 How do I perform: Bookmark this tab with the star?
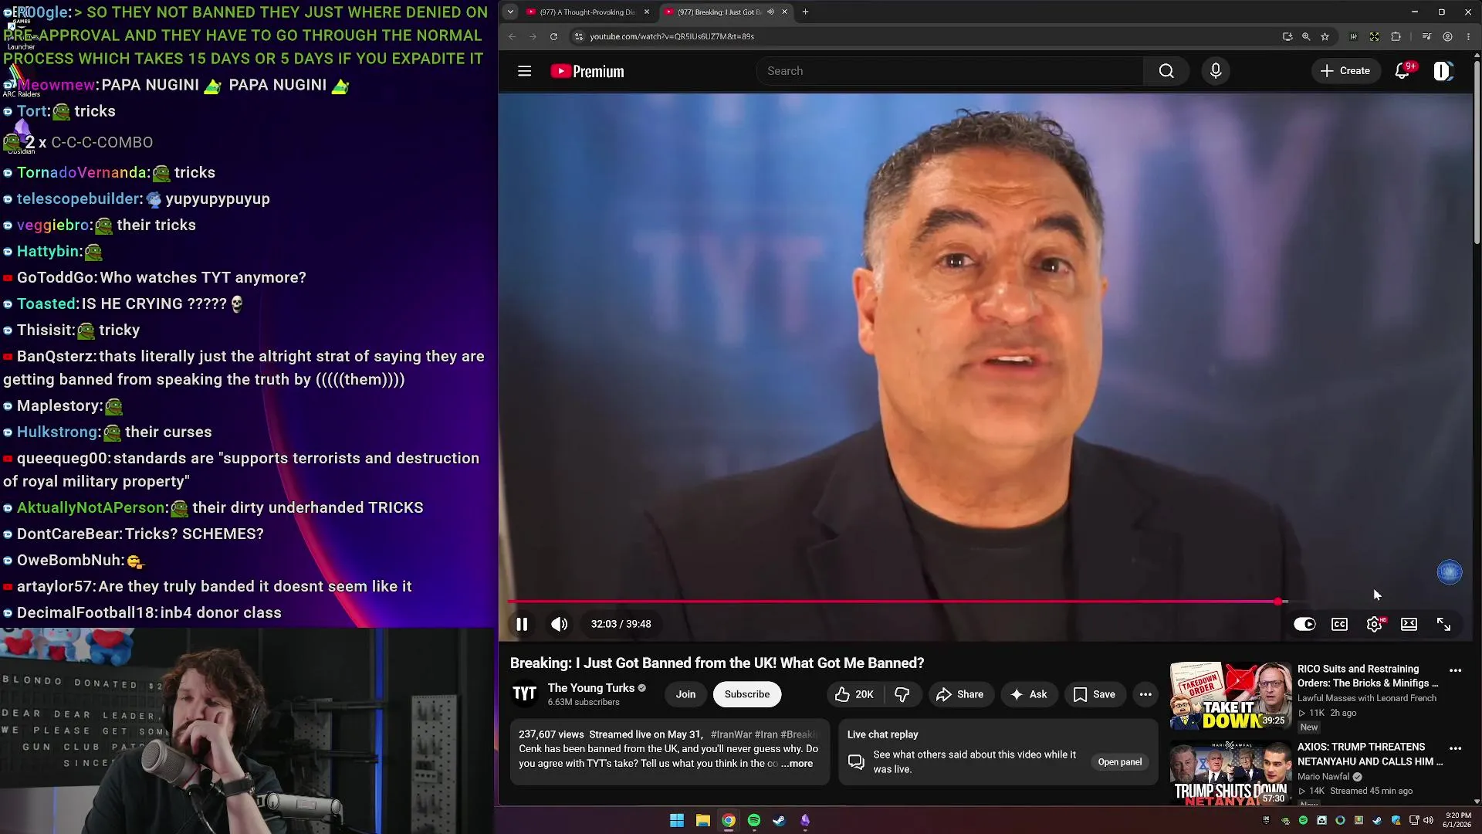click(1325, 36)
